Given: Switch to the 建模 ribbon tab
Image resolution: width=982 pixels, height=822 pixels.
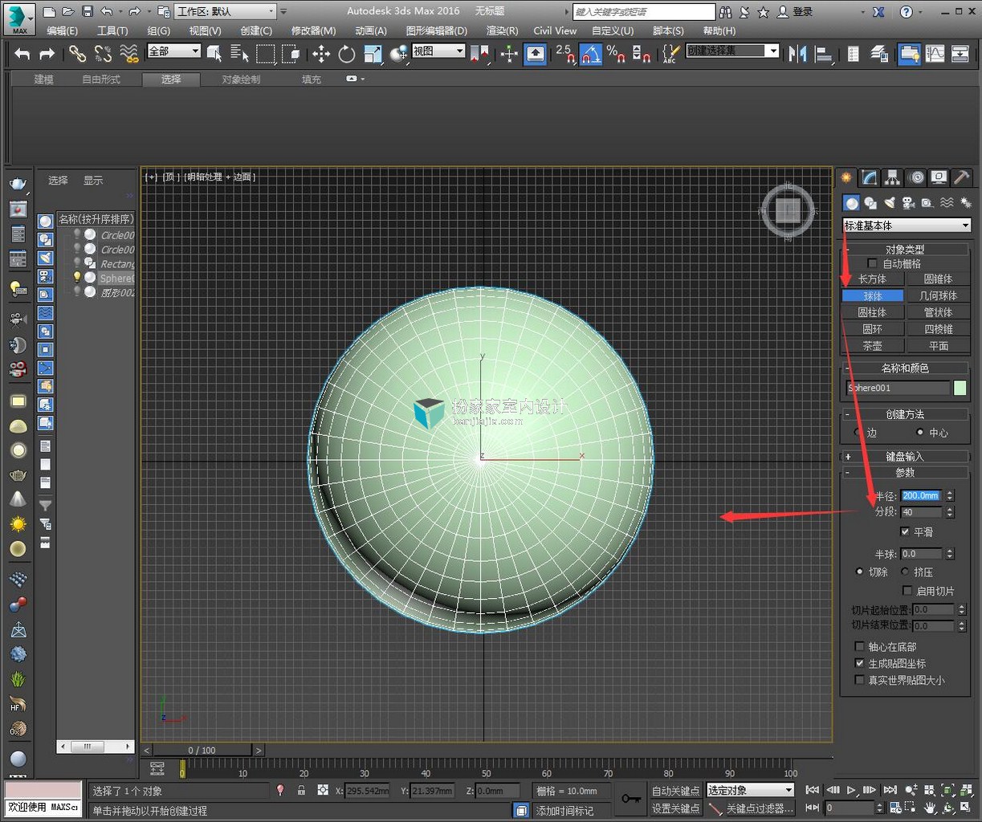Looking at the screenshot, I should click(43, 79).
